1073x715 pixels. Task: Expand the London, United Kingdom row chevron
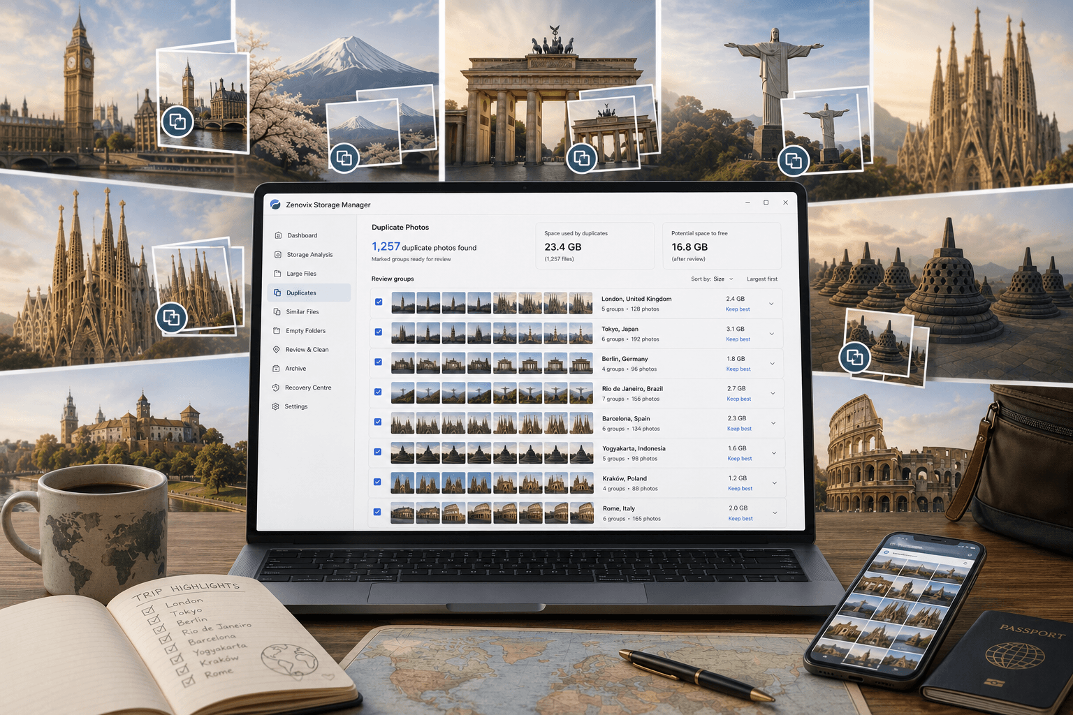771,304
